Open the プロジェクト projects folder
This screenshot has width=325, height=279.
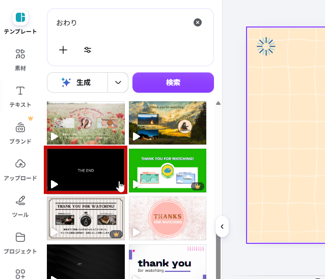[x=20, y=243]
